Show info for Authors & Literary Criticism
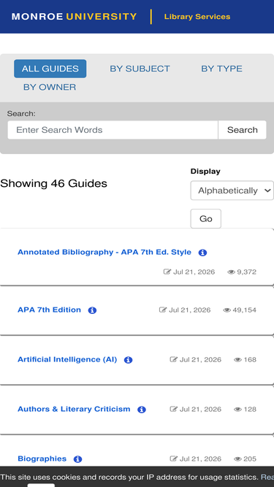 click(142, 410)
